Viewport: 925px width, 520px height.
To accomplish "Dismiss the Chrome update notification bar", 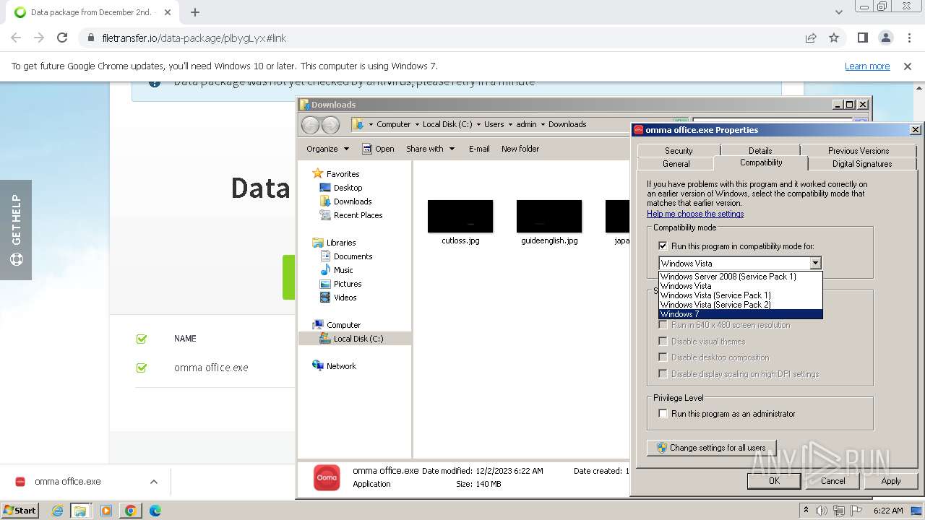I will point(908,66).
